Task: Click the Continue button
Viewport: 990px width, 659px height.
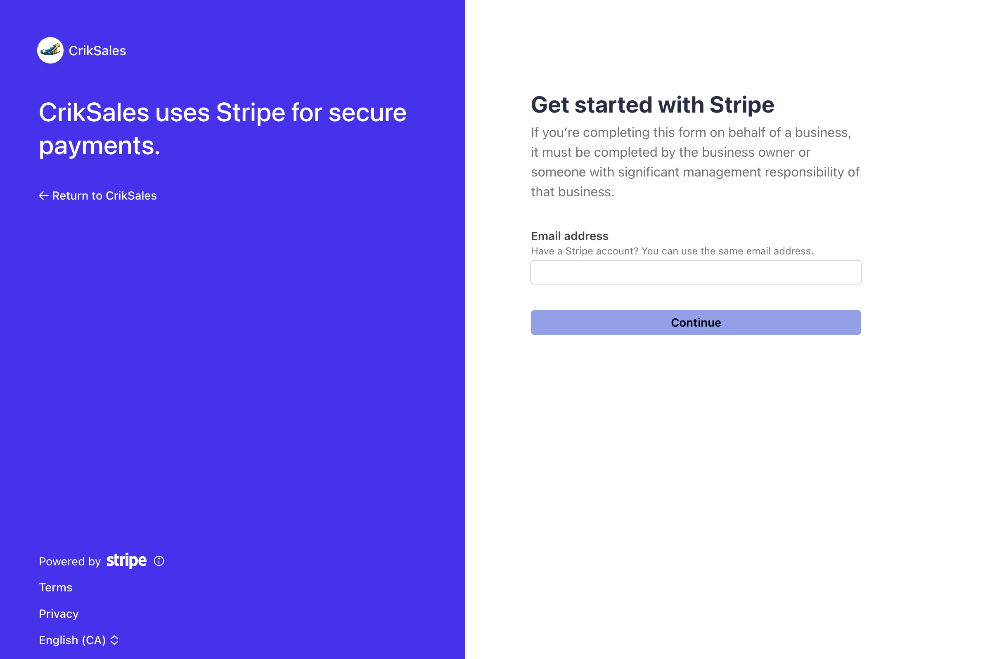Action: [696, 322]
